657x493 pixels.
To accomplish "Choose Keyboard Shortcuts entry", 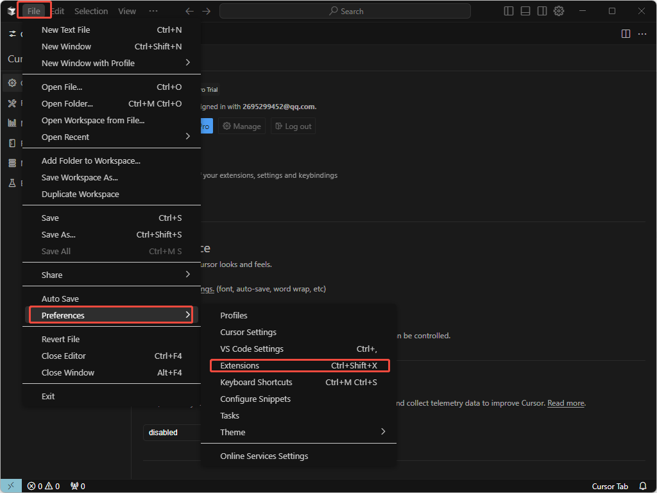I will [299, 383].
